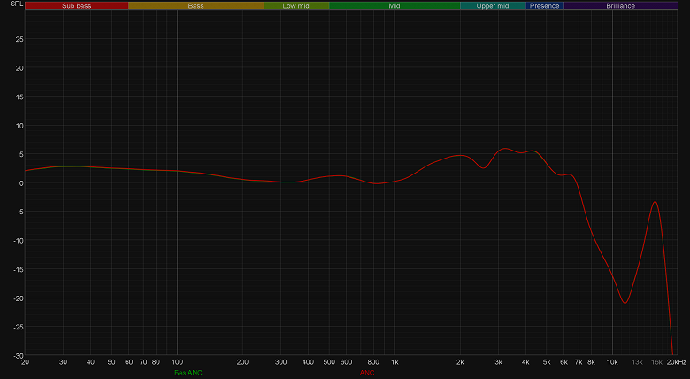Click the 0 SPL axis value
Image resolution: width=690 pixels, height=379 pixels.
21,183
